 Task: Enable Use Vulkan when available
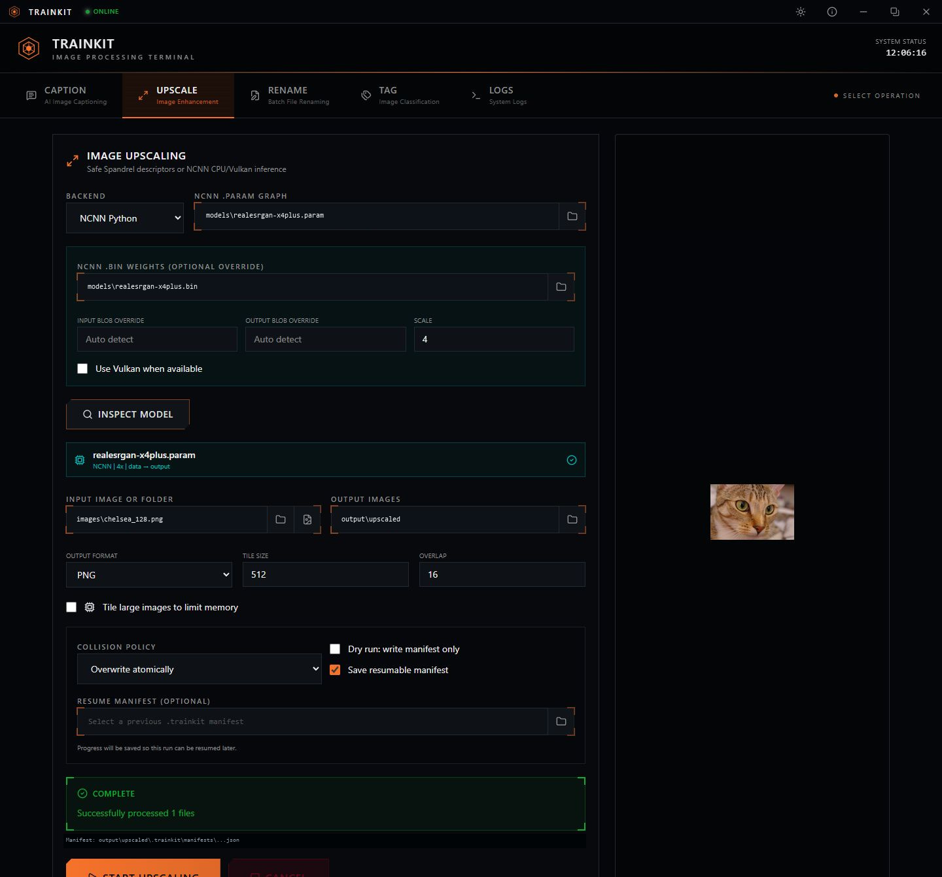click(82, 369)
